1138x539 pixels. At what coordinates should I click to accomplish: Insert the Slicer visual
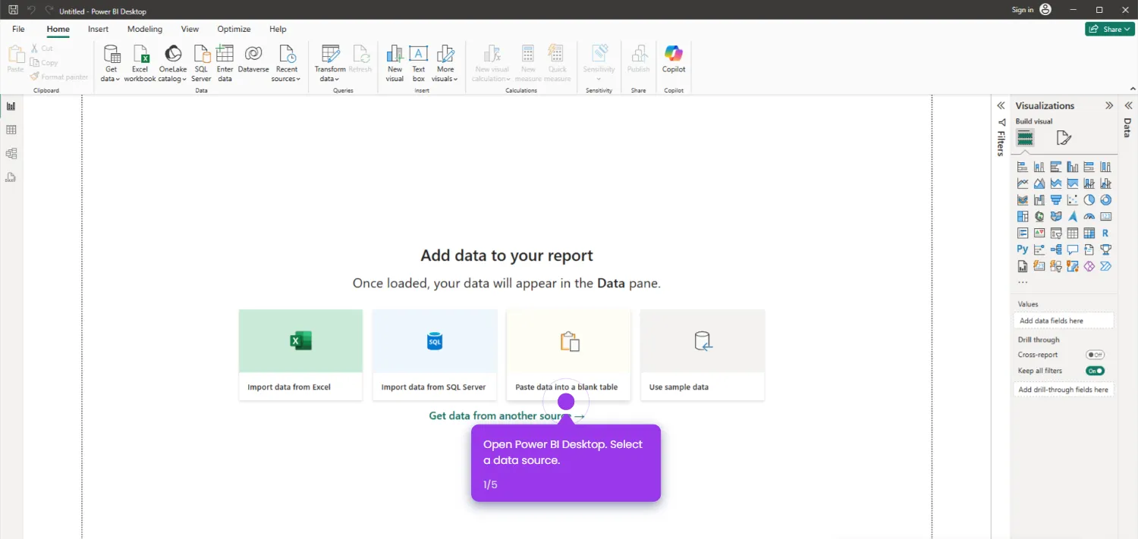pyautogui.click(x=1056, y=233)
